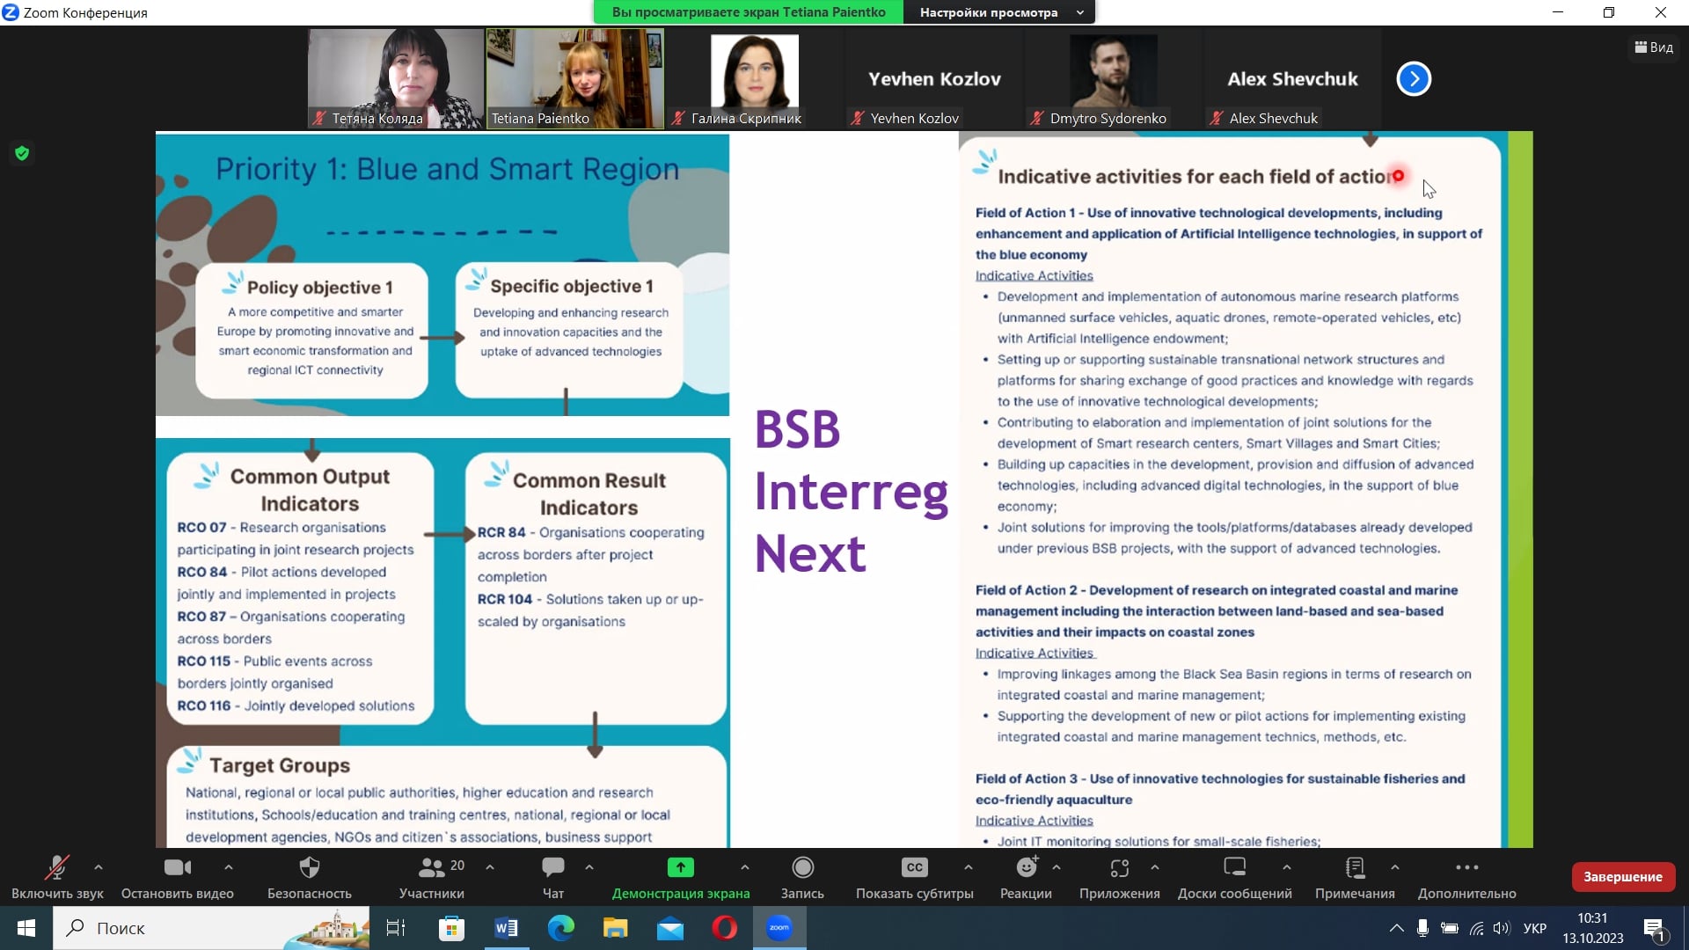Viewport: 1689px width, 950px height.
Task: Select Галина Скрипник video thumbnail
Action: 755,79
